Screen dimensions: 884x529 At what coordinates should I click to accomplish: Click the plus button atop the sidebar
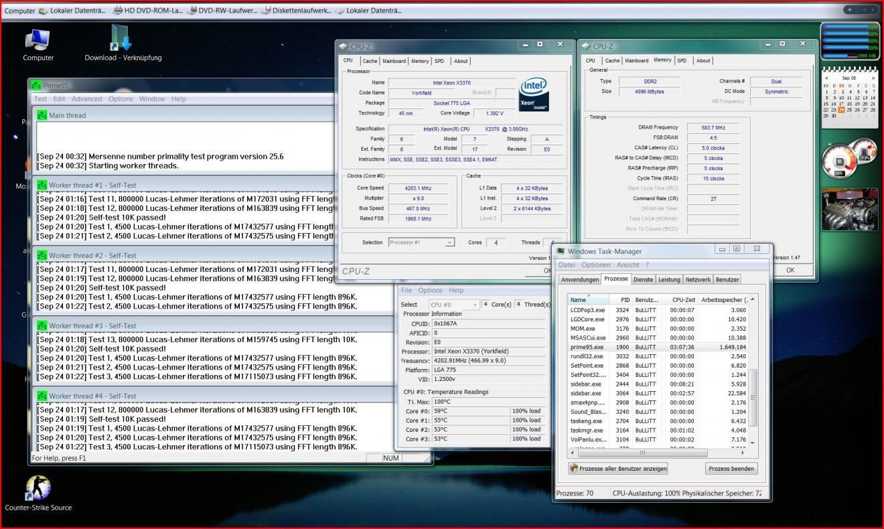tap(850, 10)
